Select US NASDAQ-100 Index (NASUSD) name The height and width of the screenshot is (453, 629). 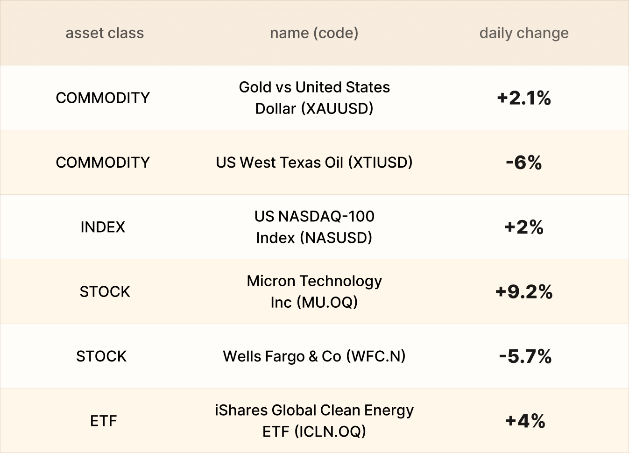coord(314,227)
